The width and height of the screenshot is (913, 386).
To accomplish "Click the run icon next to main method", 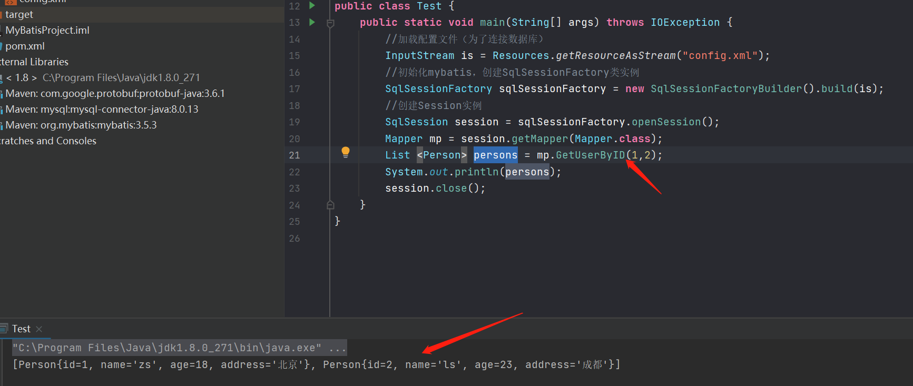I will [312, 22].
